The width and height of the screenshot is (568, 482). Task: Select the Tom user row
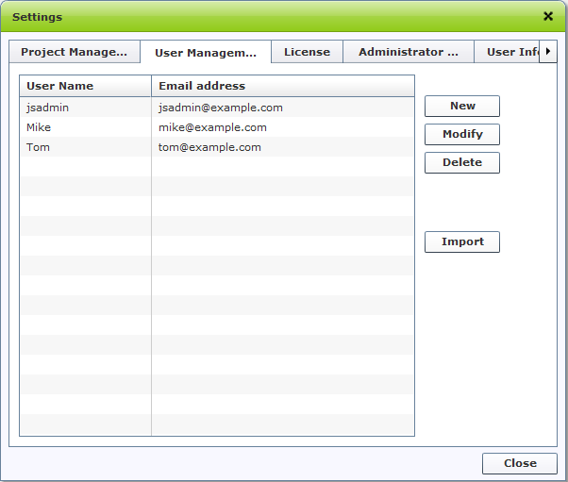coord(217,147)
